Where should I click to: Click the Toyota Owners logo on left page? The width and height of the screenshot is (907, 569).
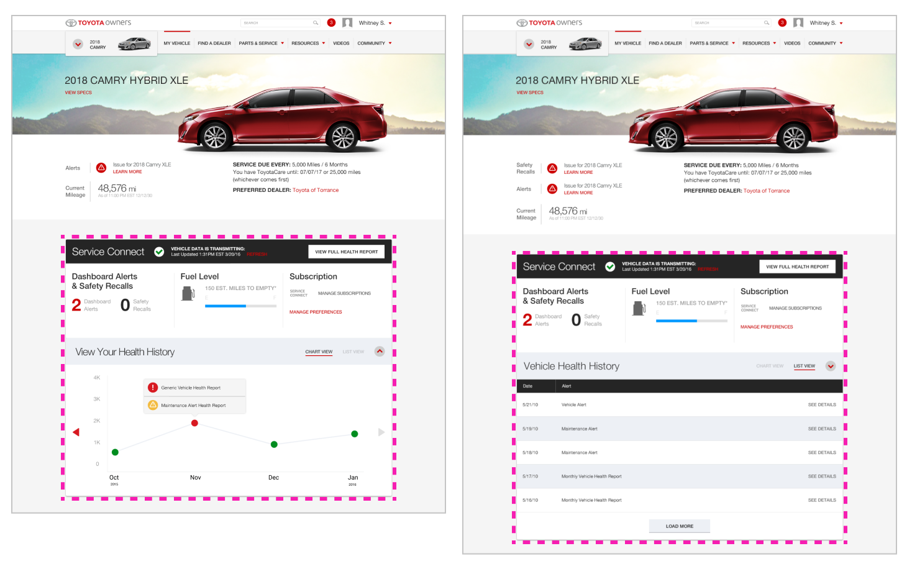99,23
